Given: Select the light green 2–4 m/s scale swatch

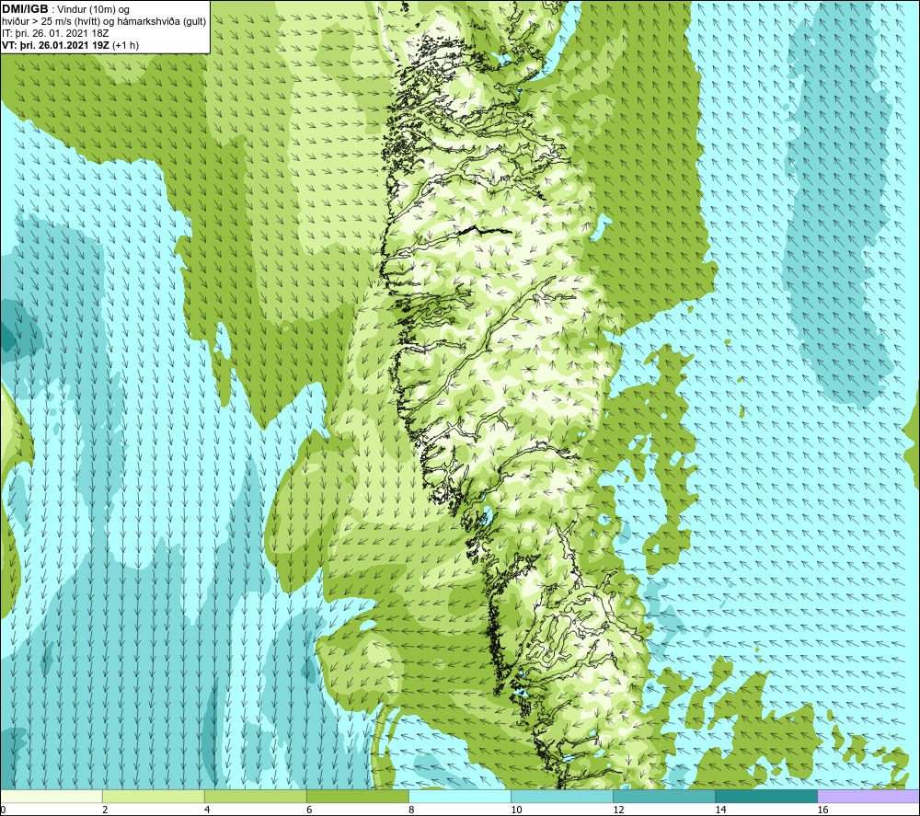Looking at the screenshot, I should coord(153,796).
